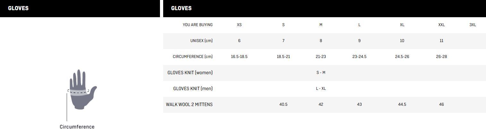Click the GLOVES KNIT (men) row label
Viewport: 486px width, 129px height.
193,89
